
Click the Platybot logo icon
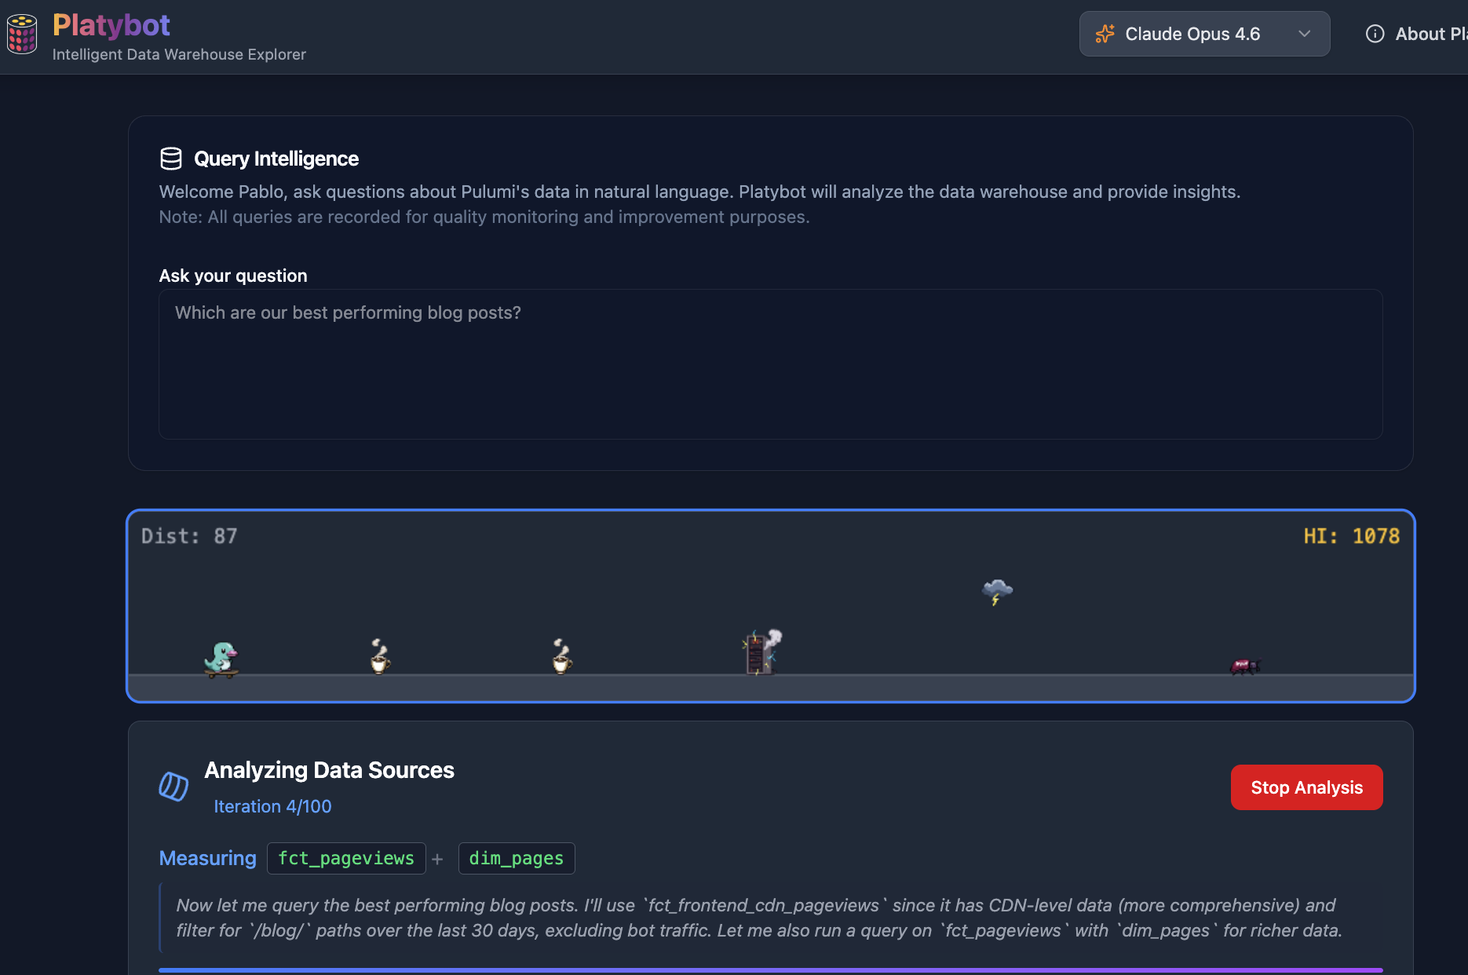21,33
